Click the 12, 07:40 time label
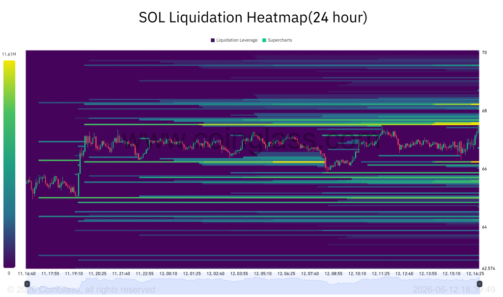The image size is (503, 297). 310,273
